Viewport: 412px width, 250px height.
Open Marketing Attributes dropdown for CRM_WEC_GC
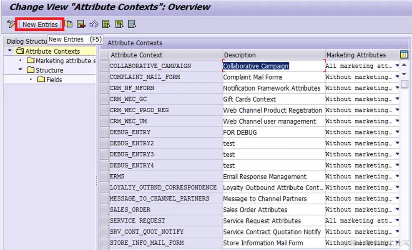click(x=397, y=99)
